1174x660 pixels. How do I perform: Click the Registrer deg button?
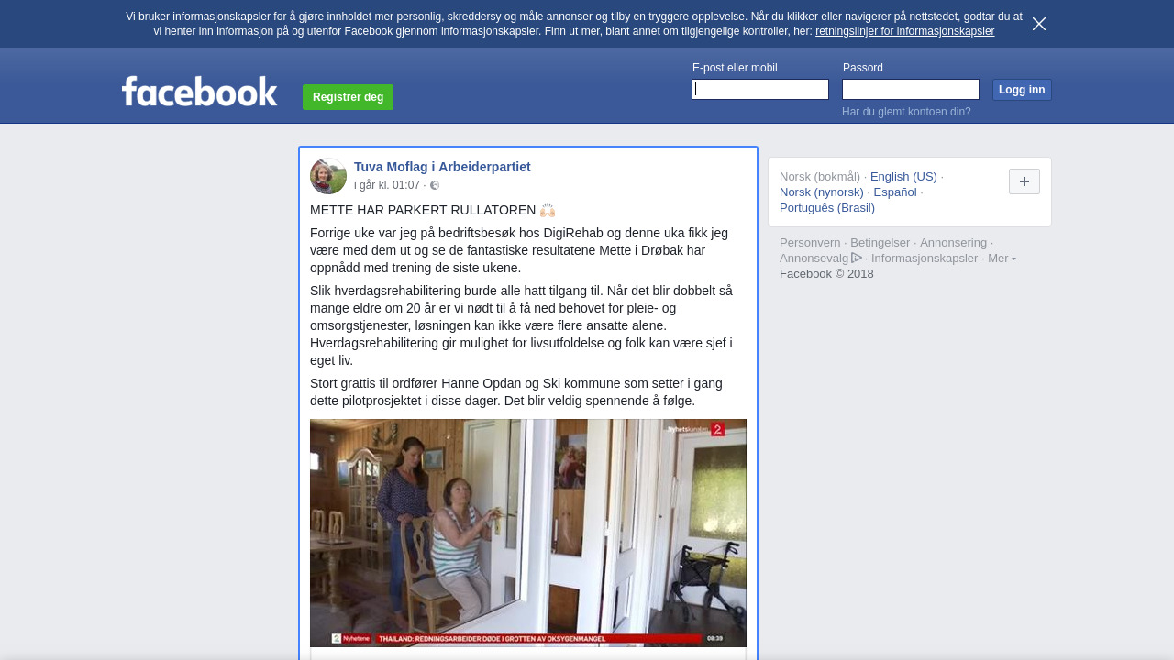[348, 97]
